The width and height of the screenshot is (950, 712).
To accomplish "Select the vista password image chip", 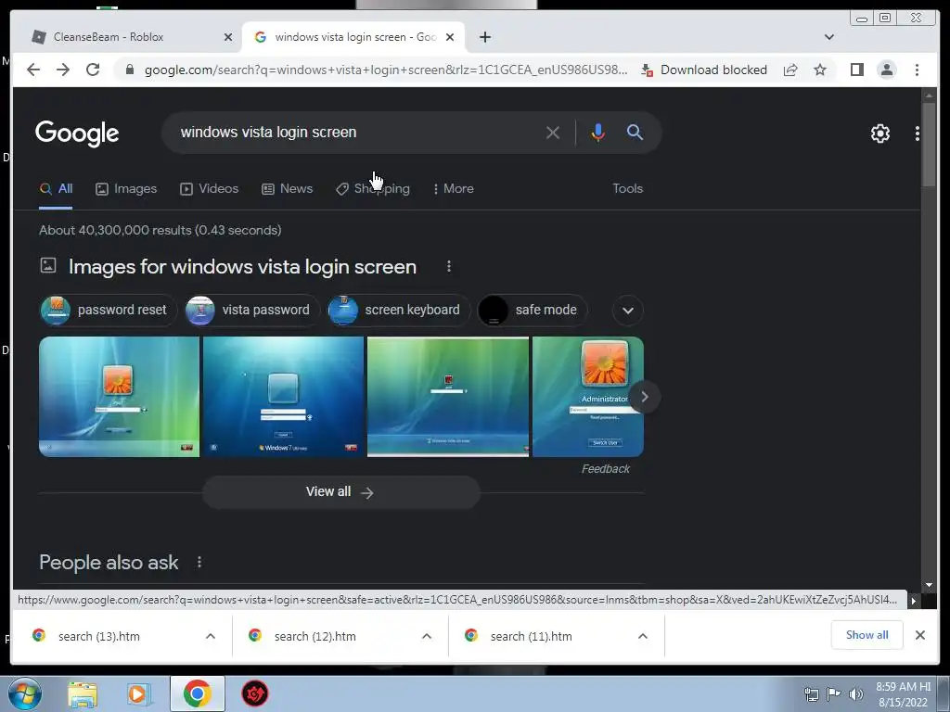I will [251, 310].
